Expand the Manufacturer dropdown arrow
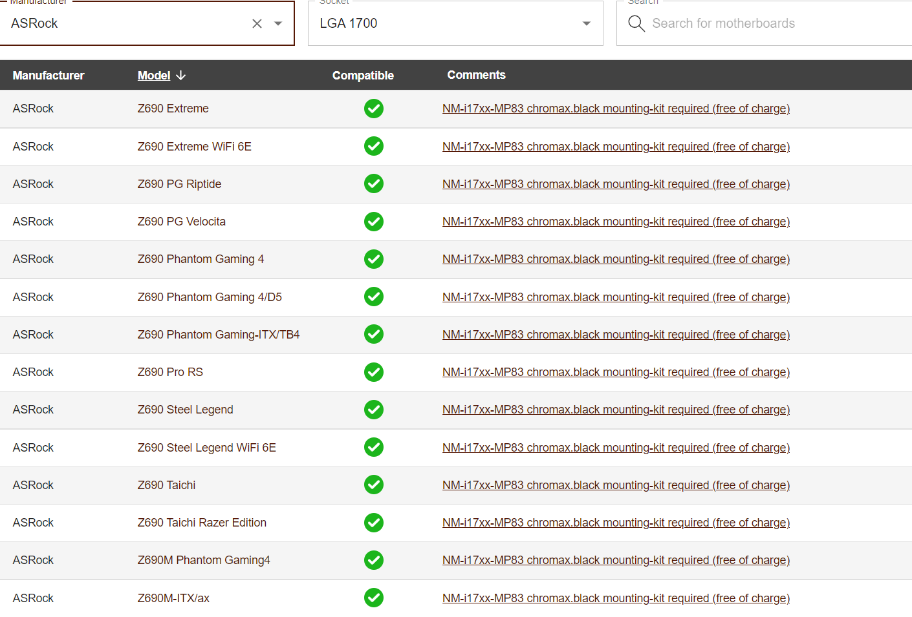 pos(278,24)
